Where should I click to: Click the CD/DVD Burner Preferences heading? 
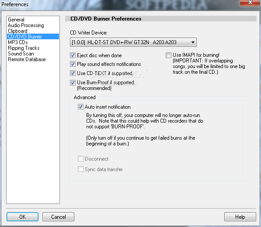pos(106,19)
